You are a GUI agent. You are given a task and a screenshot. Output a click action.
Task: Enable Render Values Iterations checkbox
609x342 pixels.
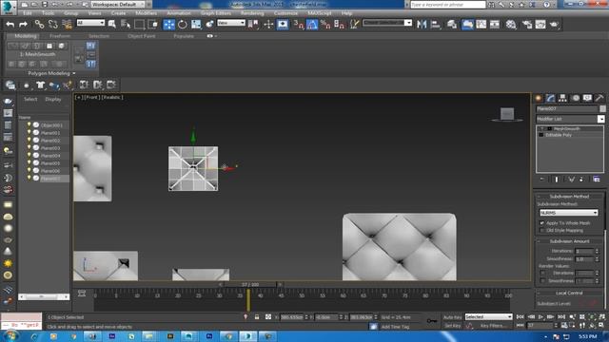point(542,273)
